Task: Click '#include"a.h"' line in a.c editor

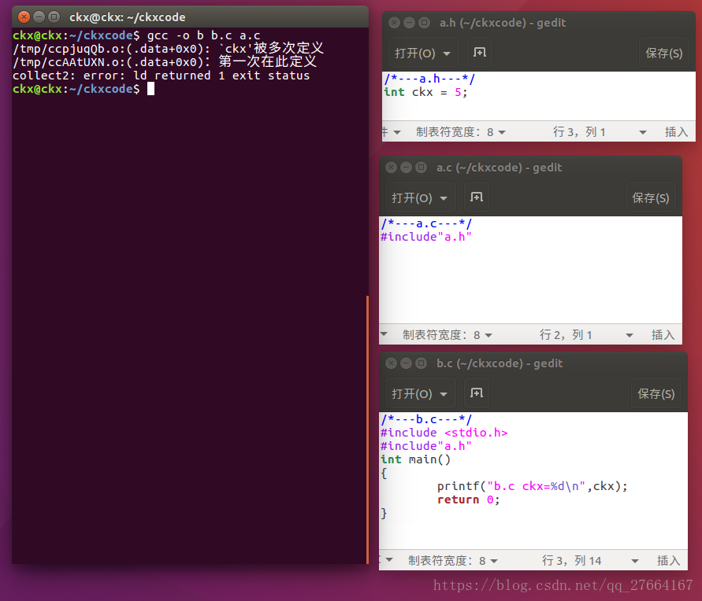Action: pos(425,237)
